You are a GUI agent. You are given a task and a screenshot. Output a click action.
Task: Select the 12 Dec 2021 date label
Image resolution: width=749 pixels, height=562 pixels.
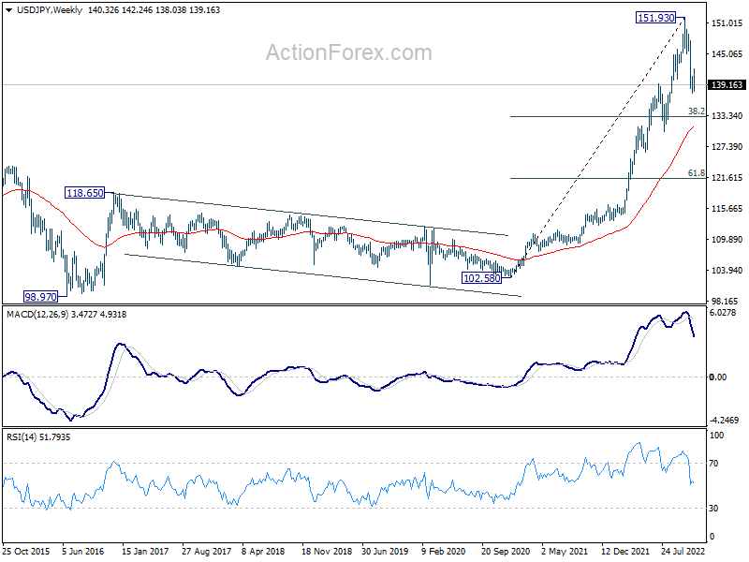point(625,552)
